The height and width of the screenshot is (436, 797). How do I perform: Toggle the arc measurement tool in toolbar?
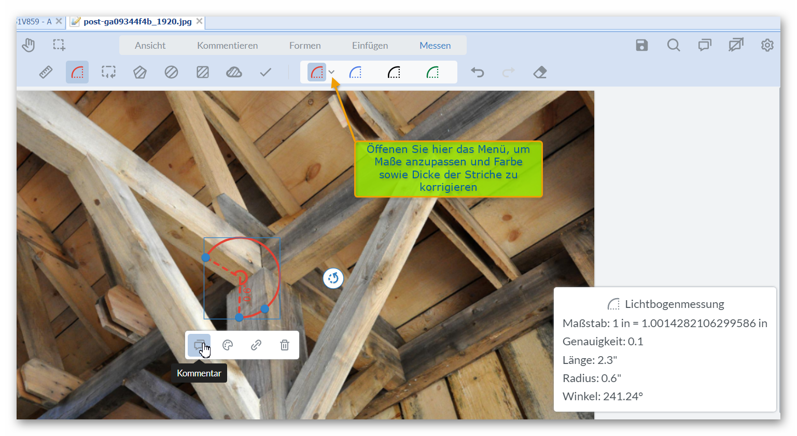pos(77,73)
